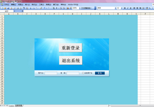
Task: Switch to the 查看试题 sheet tab
Action: pyautogui.click(x=19, y=106)
